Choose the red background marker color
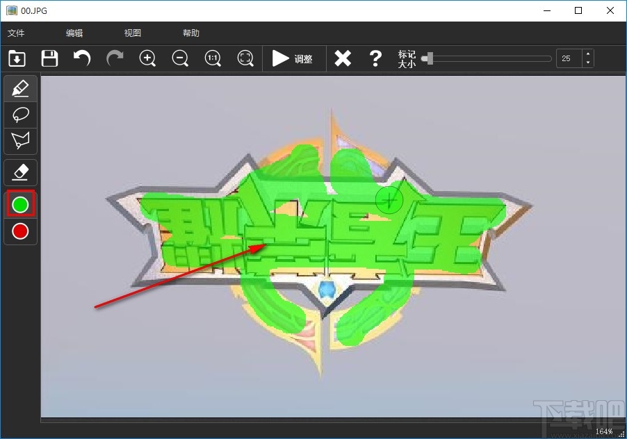The image size is (627, 439). tap(20, 231)
